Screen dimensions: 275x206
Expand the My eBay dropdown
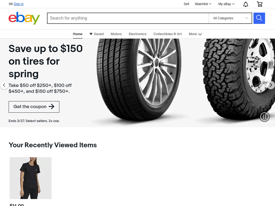(226, 4)
